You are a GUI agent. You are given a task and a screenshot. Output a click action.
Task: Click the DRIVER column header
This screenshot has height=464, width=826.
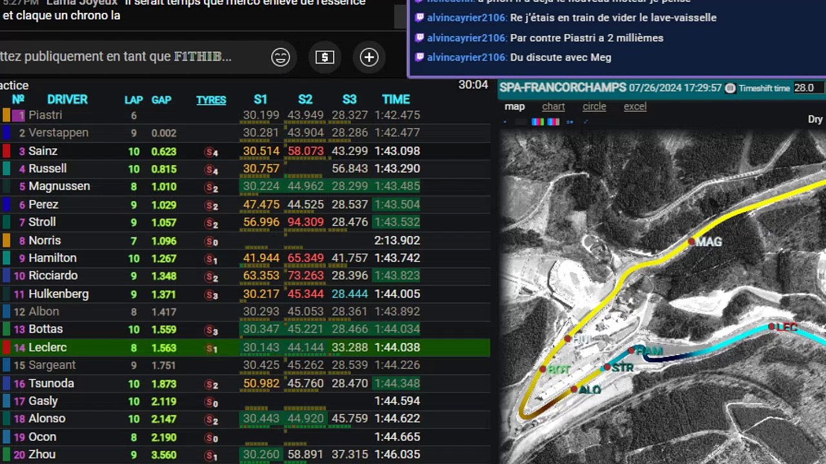point(67,99)
